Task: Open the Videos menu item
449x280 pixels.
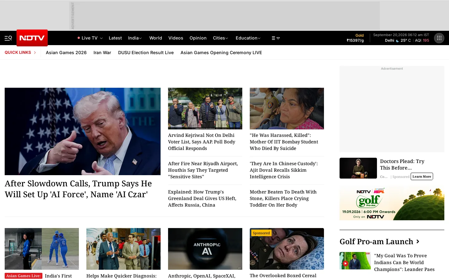Action: click(x=176, y=38)
